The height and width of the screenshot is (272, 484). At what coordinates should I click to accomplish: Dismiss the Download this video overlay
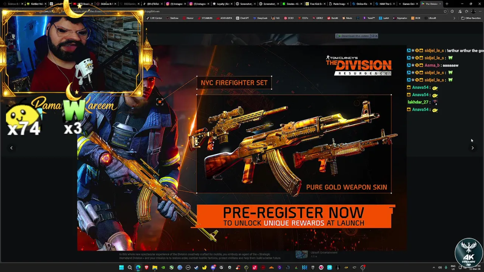[x=376, y=36]
